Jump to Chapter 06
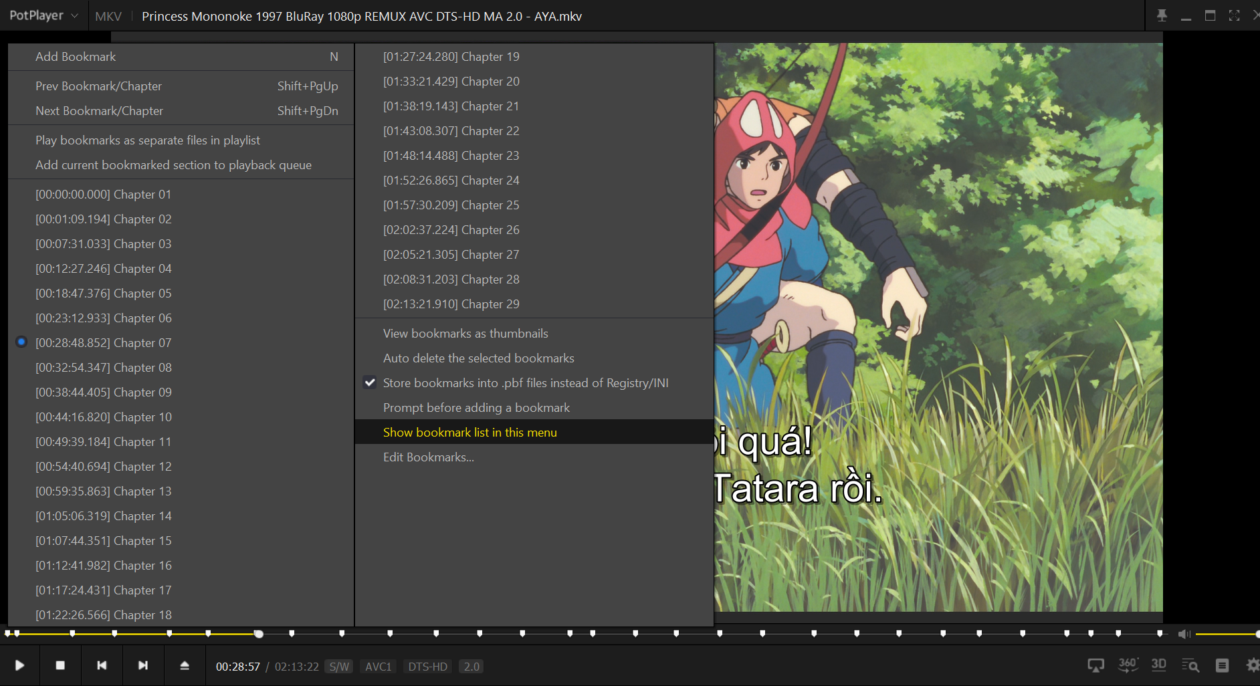 (181, 318)
